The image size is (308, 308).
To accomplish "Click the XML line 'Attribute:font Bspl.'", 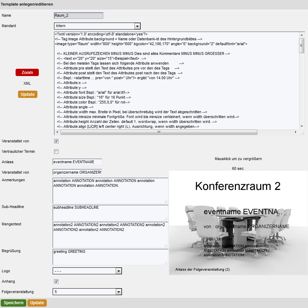I will 93,93.
